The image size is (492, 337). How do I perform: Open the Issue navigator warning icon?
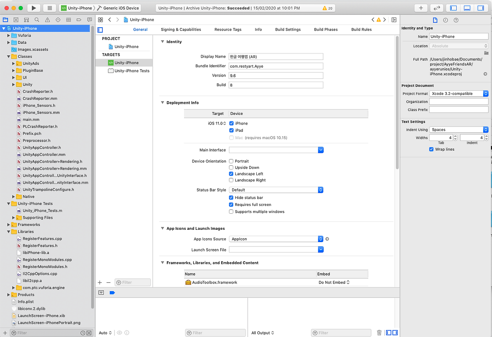tap(47, 20)
